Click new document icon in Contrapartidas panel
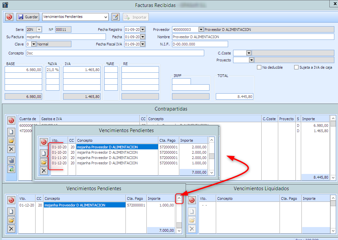Image resolution: width=338 pixels, height=240 pixels. [11, 131]
